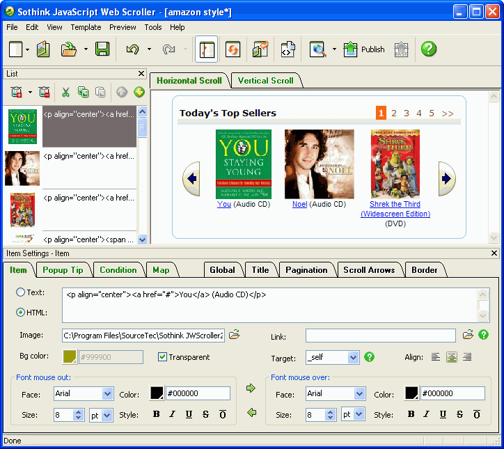Go to page 3 in preview pagination

pyautogui.click(x=407, y=113)
